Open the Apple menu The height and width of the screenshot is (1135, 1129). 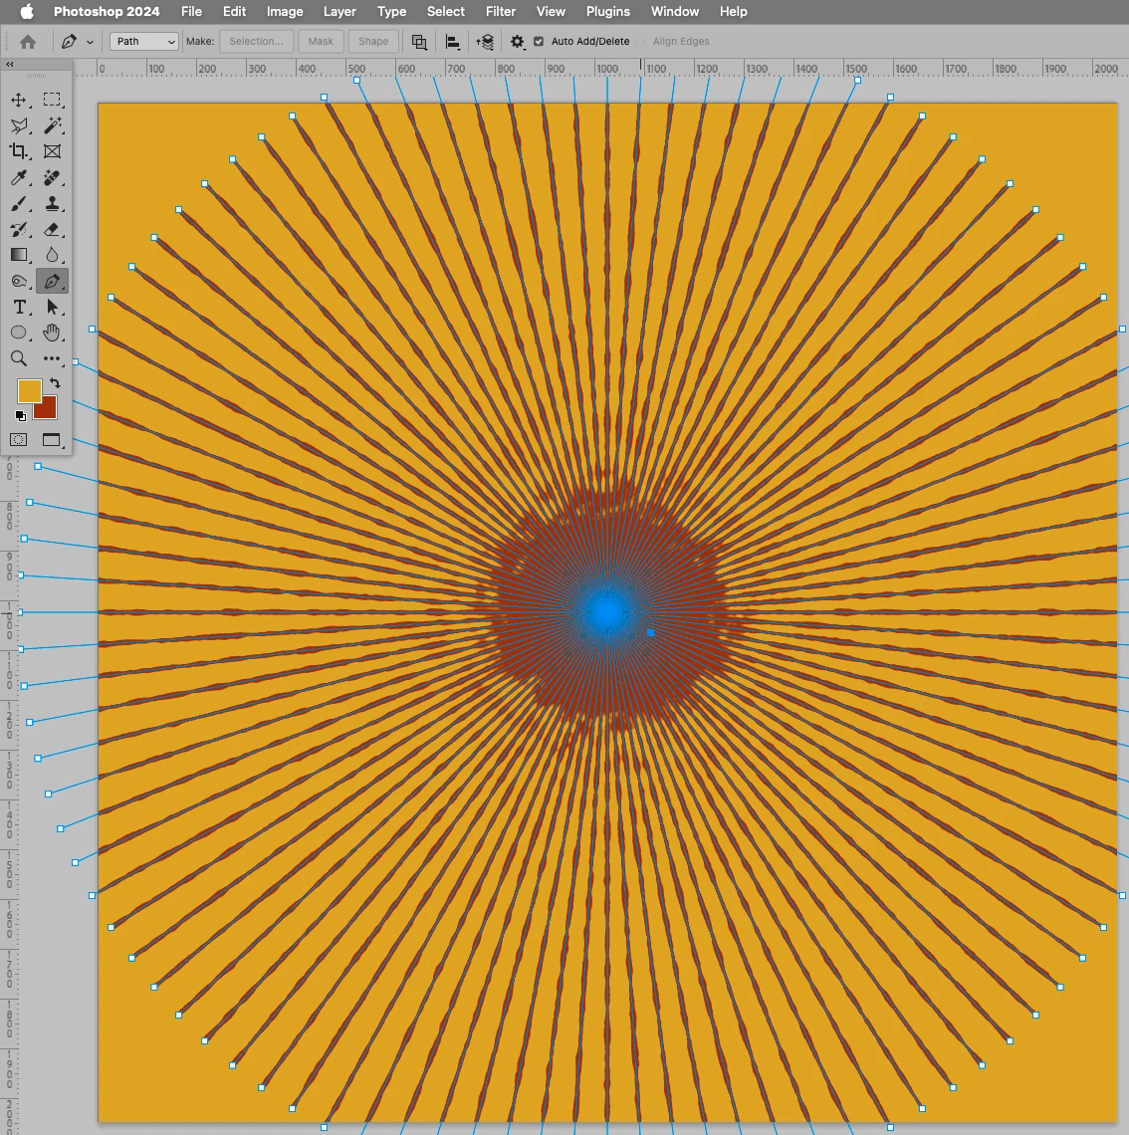(x=27, y=12)
